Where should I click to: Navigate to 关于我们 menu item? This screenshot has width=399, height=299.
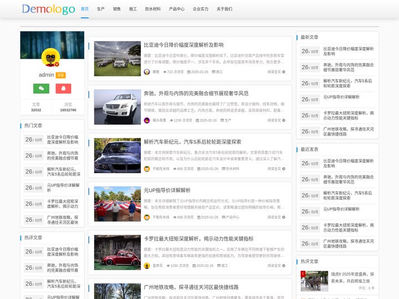pos(224,9)
